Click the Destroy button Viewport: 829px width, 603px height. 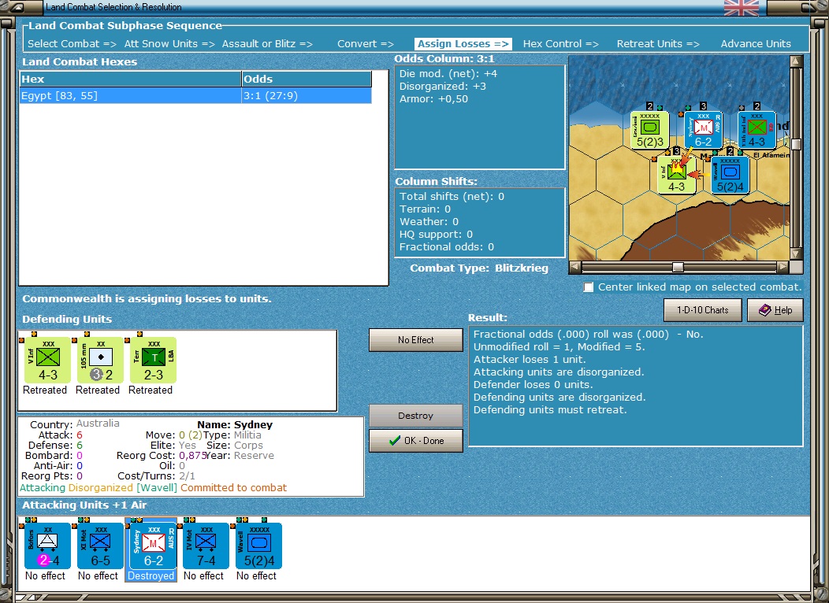click(415, 416)
